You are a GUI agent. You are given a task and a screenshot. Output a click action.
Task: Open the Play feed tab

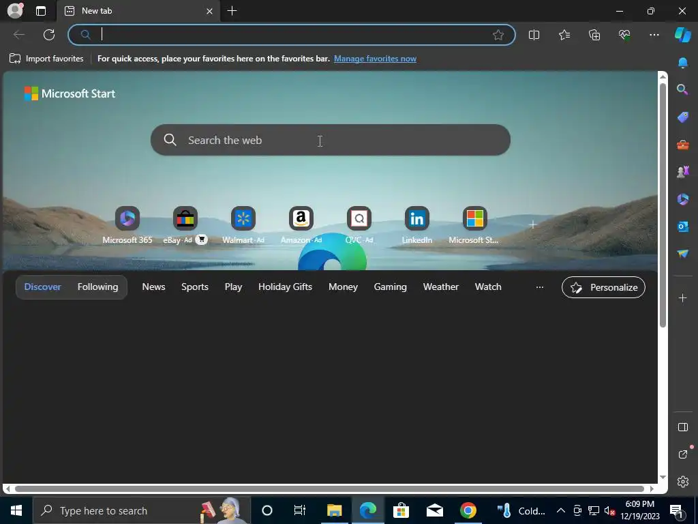[x=233, y=287]
